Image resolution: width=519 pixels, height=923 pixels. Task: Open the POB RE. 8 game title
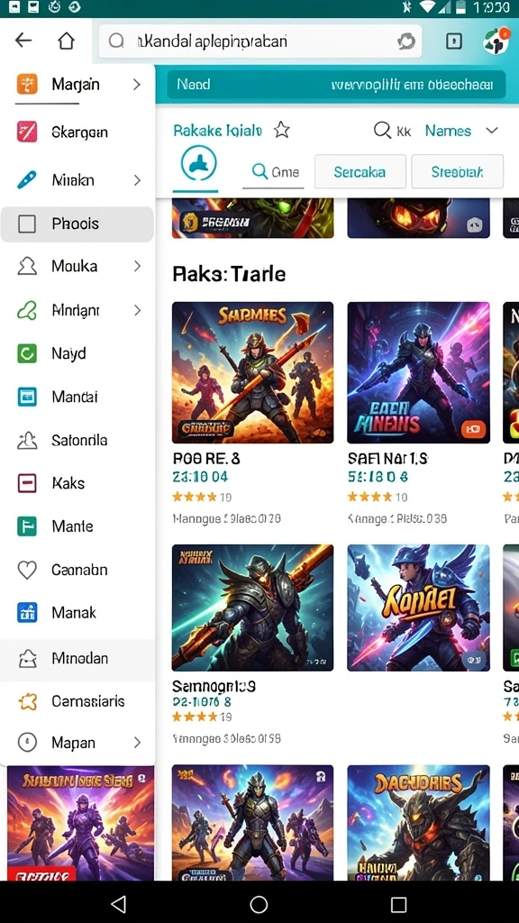click(206, 459)
